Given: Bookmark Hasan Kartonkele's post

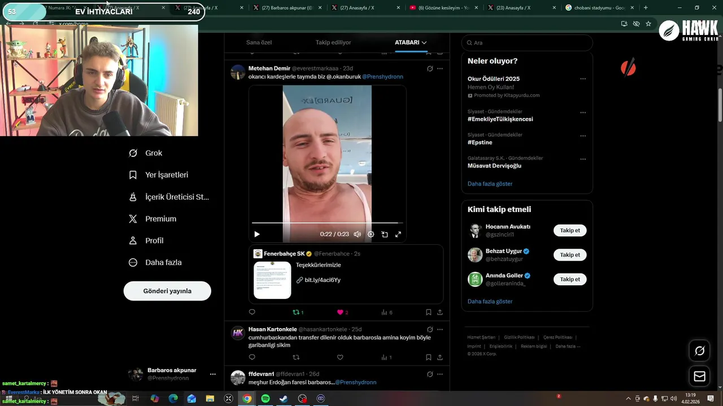Looking at the screenshot, I should coord(429,357).
